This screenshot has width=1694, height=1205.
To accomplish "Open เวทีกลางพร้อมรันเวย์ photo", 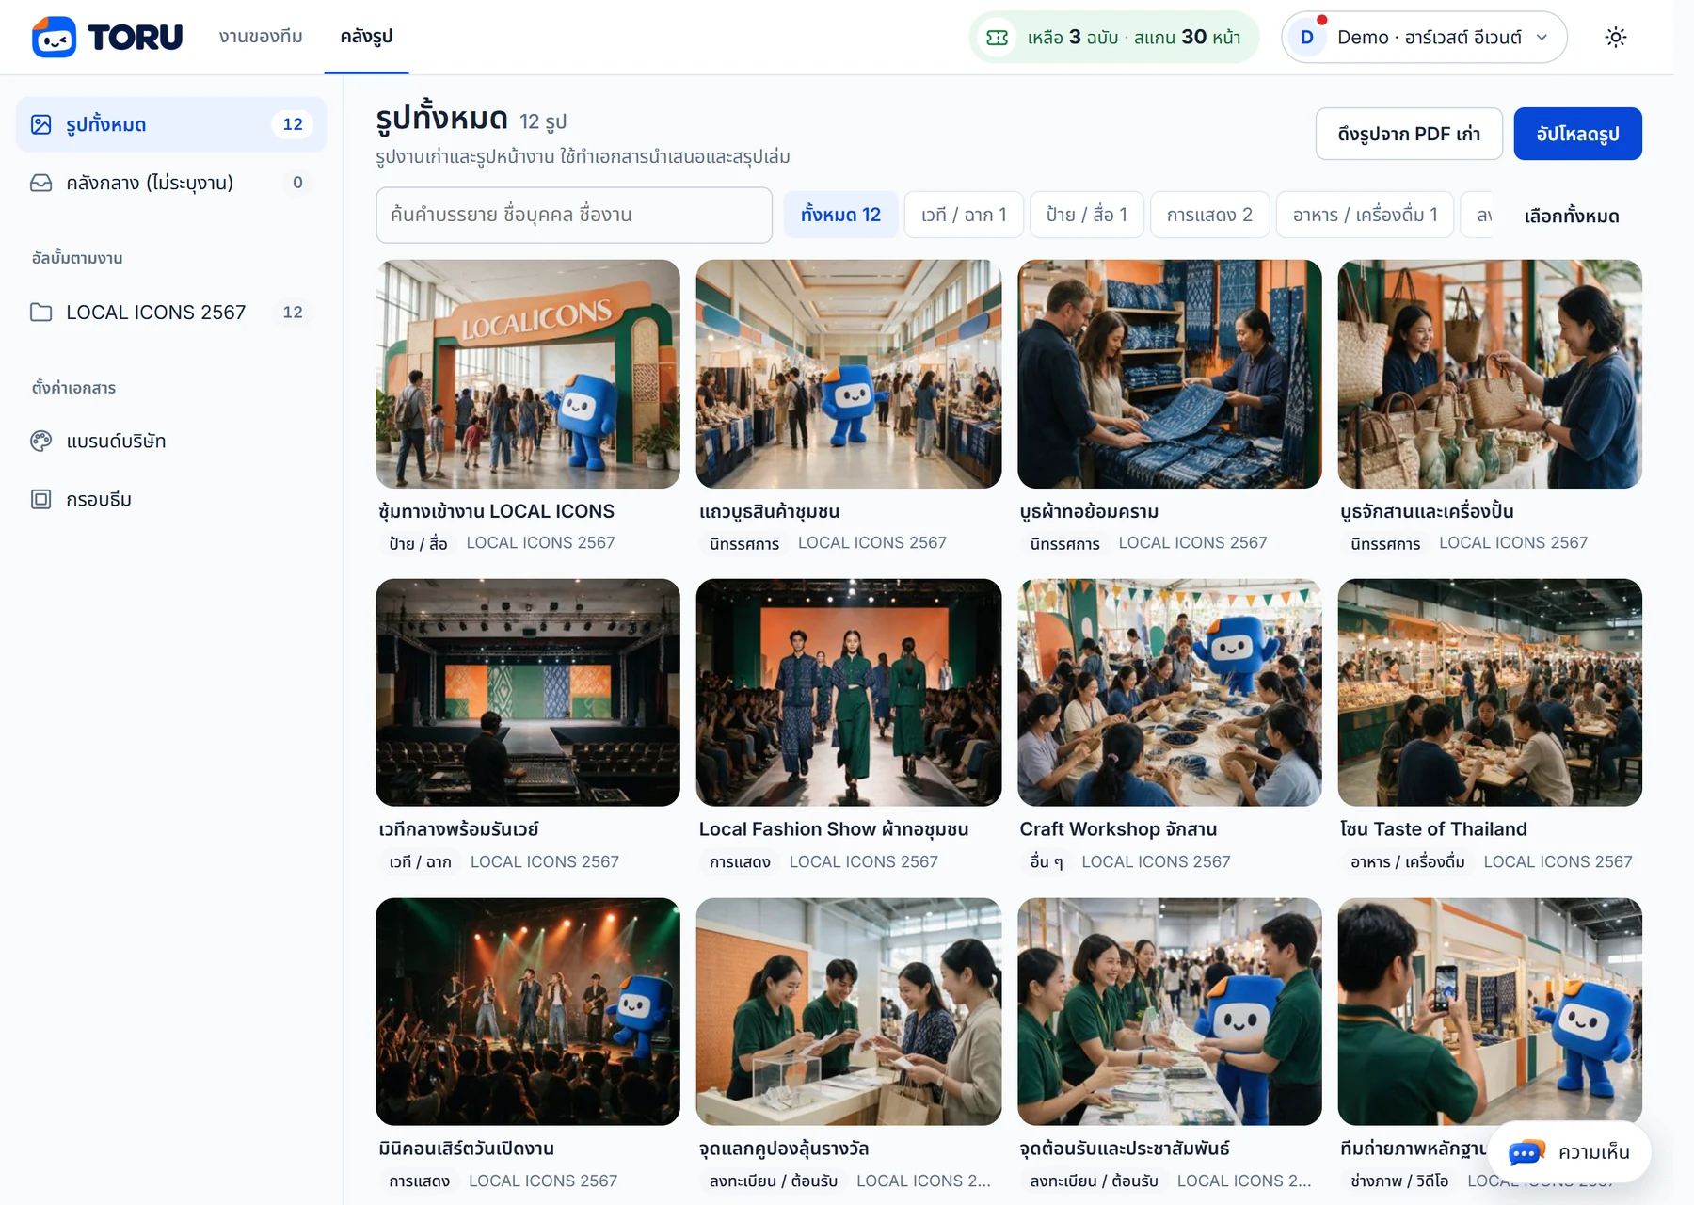I will point(528,692).
